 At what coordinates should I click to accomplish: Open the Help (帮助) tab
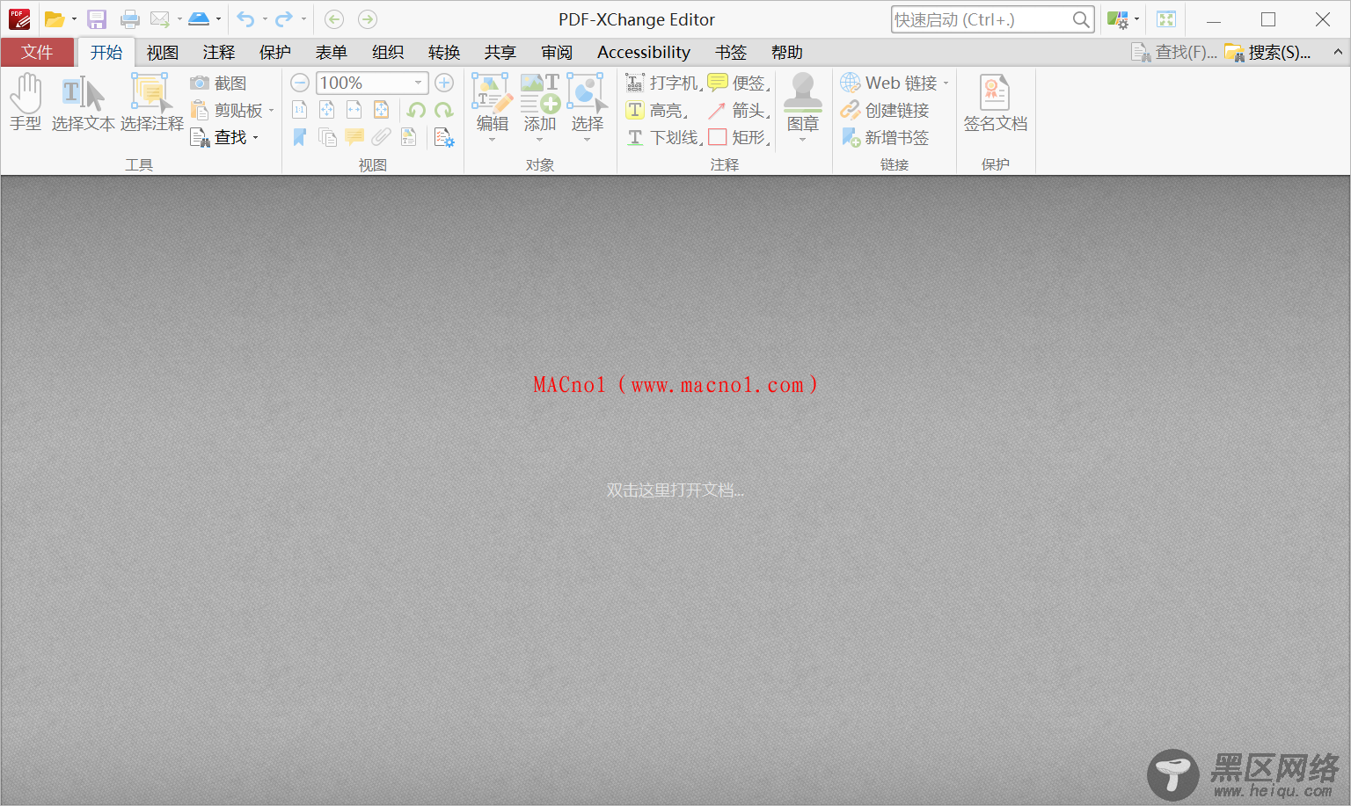787,53
